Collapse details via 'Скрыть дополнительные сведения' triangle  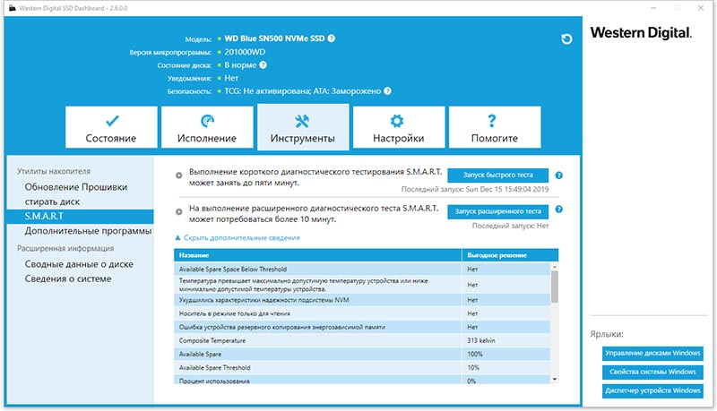click(x=177, y=238)
